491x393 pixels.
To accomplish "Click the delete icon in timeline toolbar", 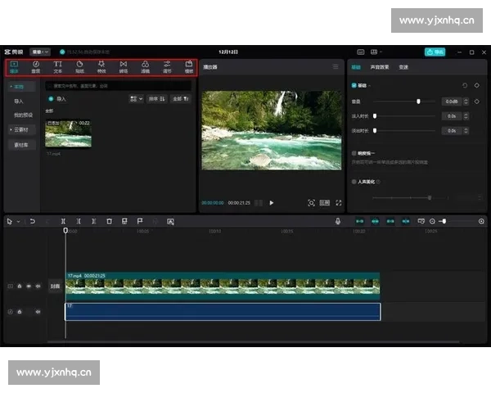I will click(x=109, y=221).
